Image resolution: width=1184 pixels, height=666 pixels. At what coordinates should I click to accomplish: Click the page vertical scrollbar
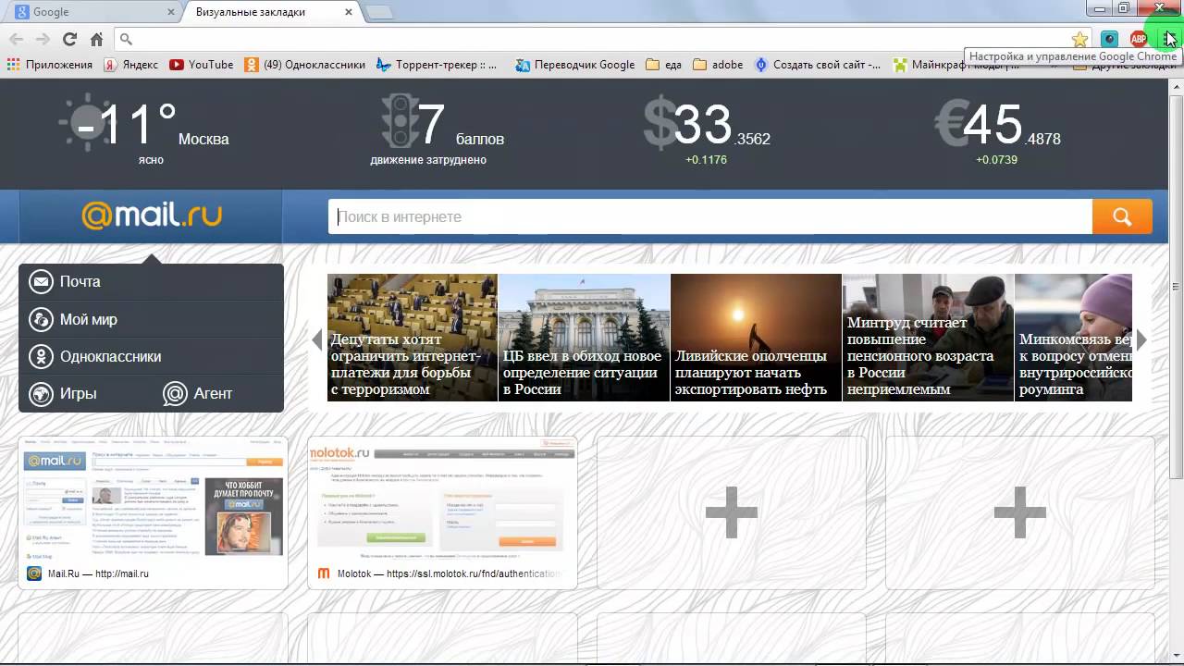tap(1176, 287)
